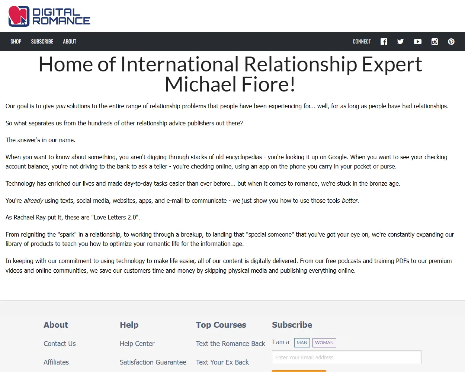This screenshot has height=372, width=465.
Task: Open the Satisfaction Guarantee link
Action: coord(153,362)
